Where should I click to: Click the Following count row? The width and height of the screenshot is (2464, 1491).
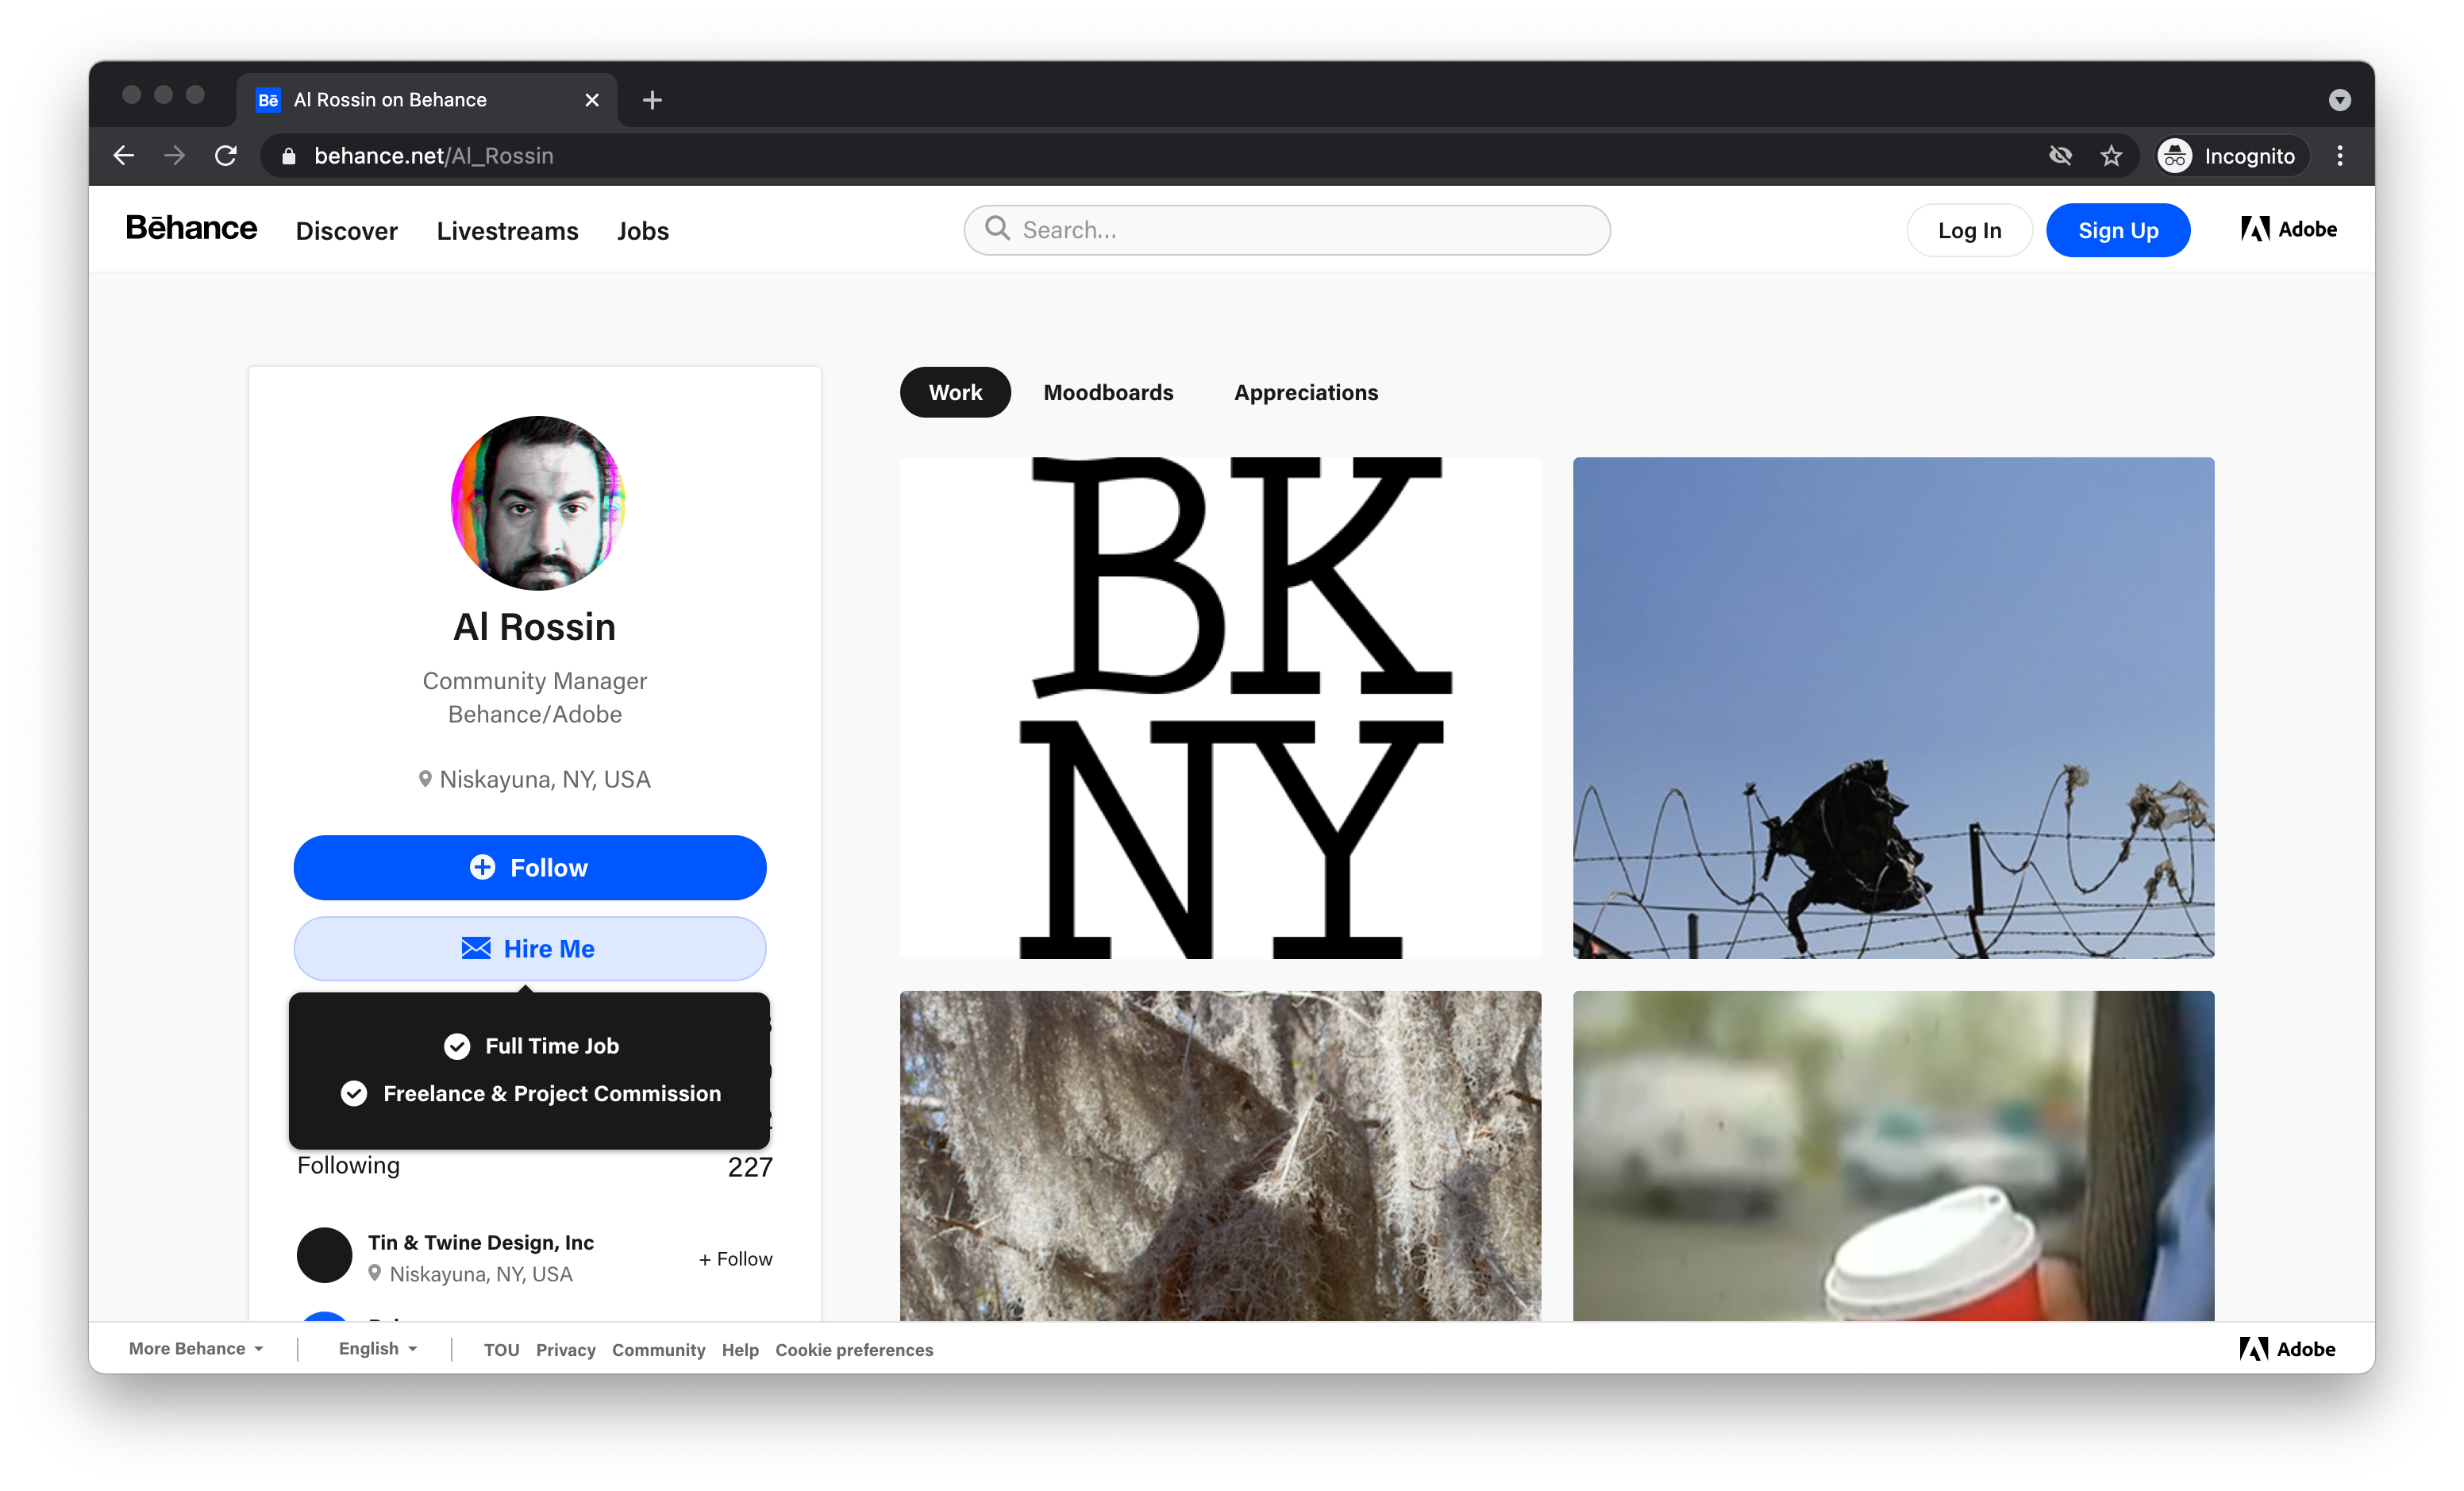(534, 1166)
